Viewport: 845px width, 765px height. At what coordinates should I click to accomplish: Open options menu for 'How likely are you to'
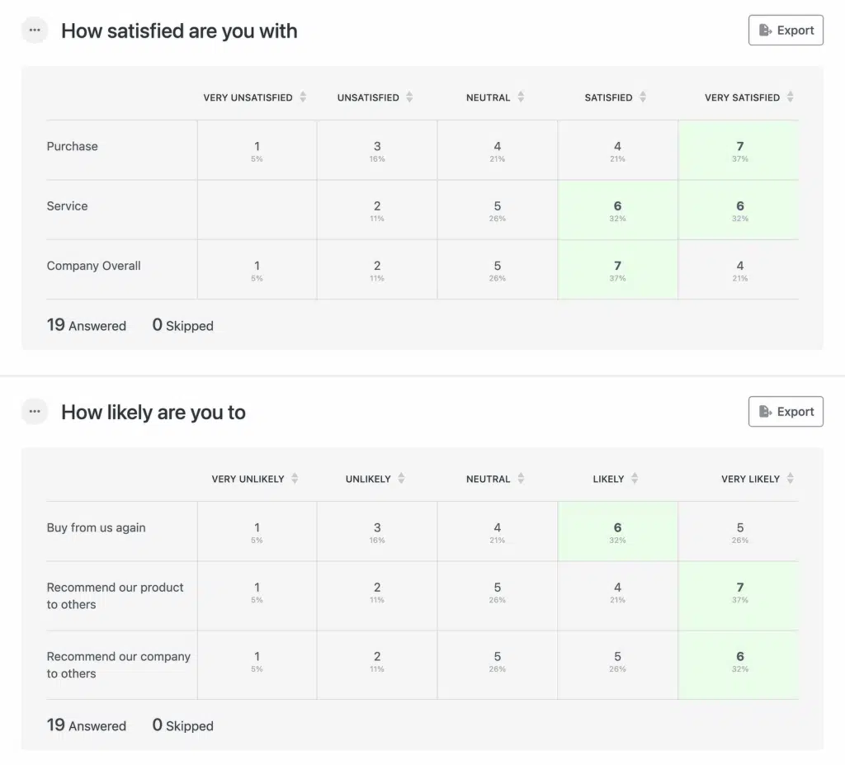[x=35, y=411]
